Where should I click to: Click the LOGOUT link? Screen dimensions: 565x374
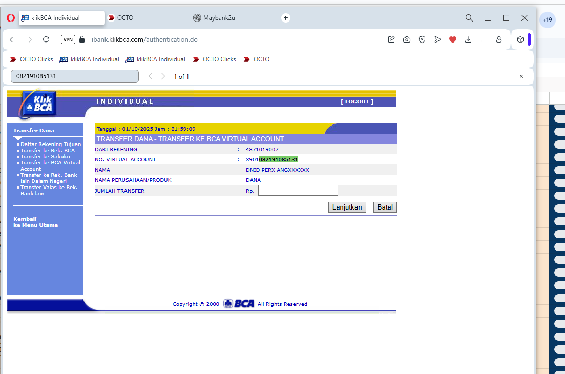click(357, 101)
